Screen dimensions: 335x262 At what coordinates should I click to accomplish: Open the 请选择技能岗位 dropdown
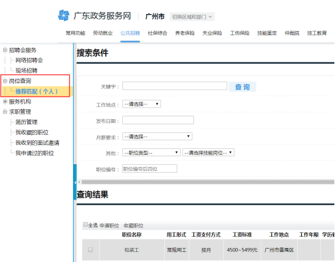click(x=208, y=152)
